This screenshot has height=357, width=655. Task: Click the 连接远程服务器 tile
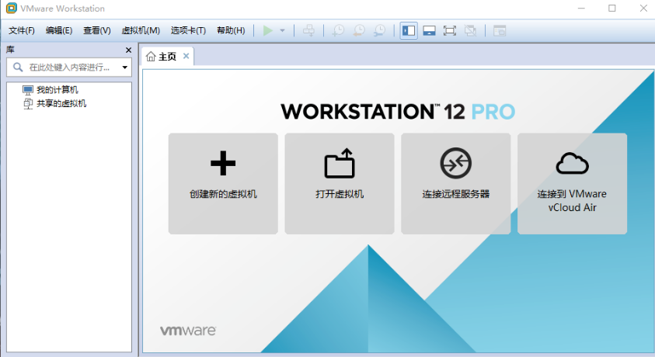click(456, 183)
